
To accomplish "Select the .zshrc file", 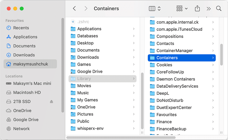I will pos(103,22).
